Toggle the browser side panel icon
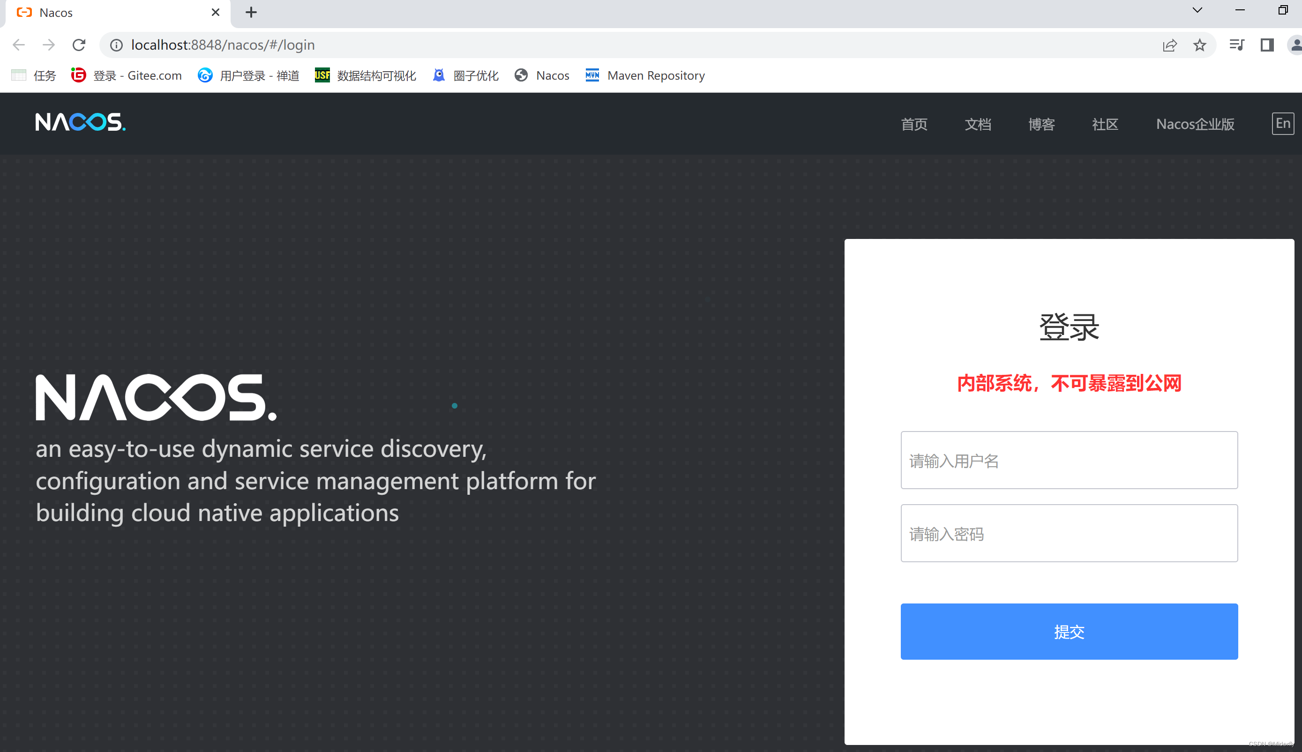This screenshot has height=752, width=1302. tap(1267, 45)
